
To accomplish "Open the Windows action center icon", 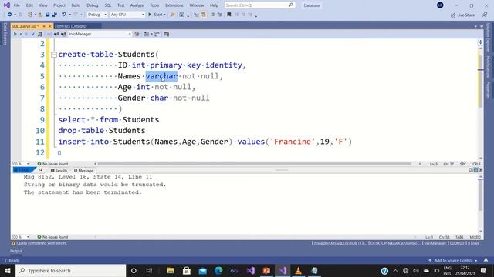I will [x=484, y=270].
